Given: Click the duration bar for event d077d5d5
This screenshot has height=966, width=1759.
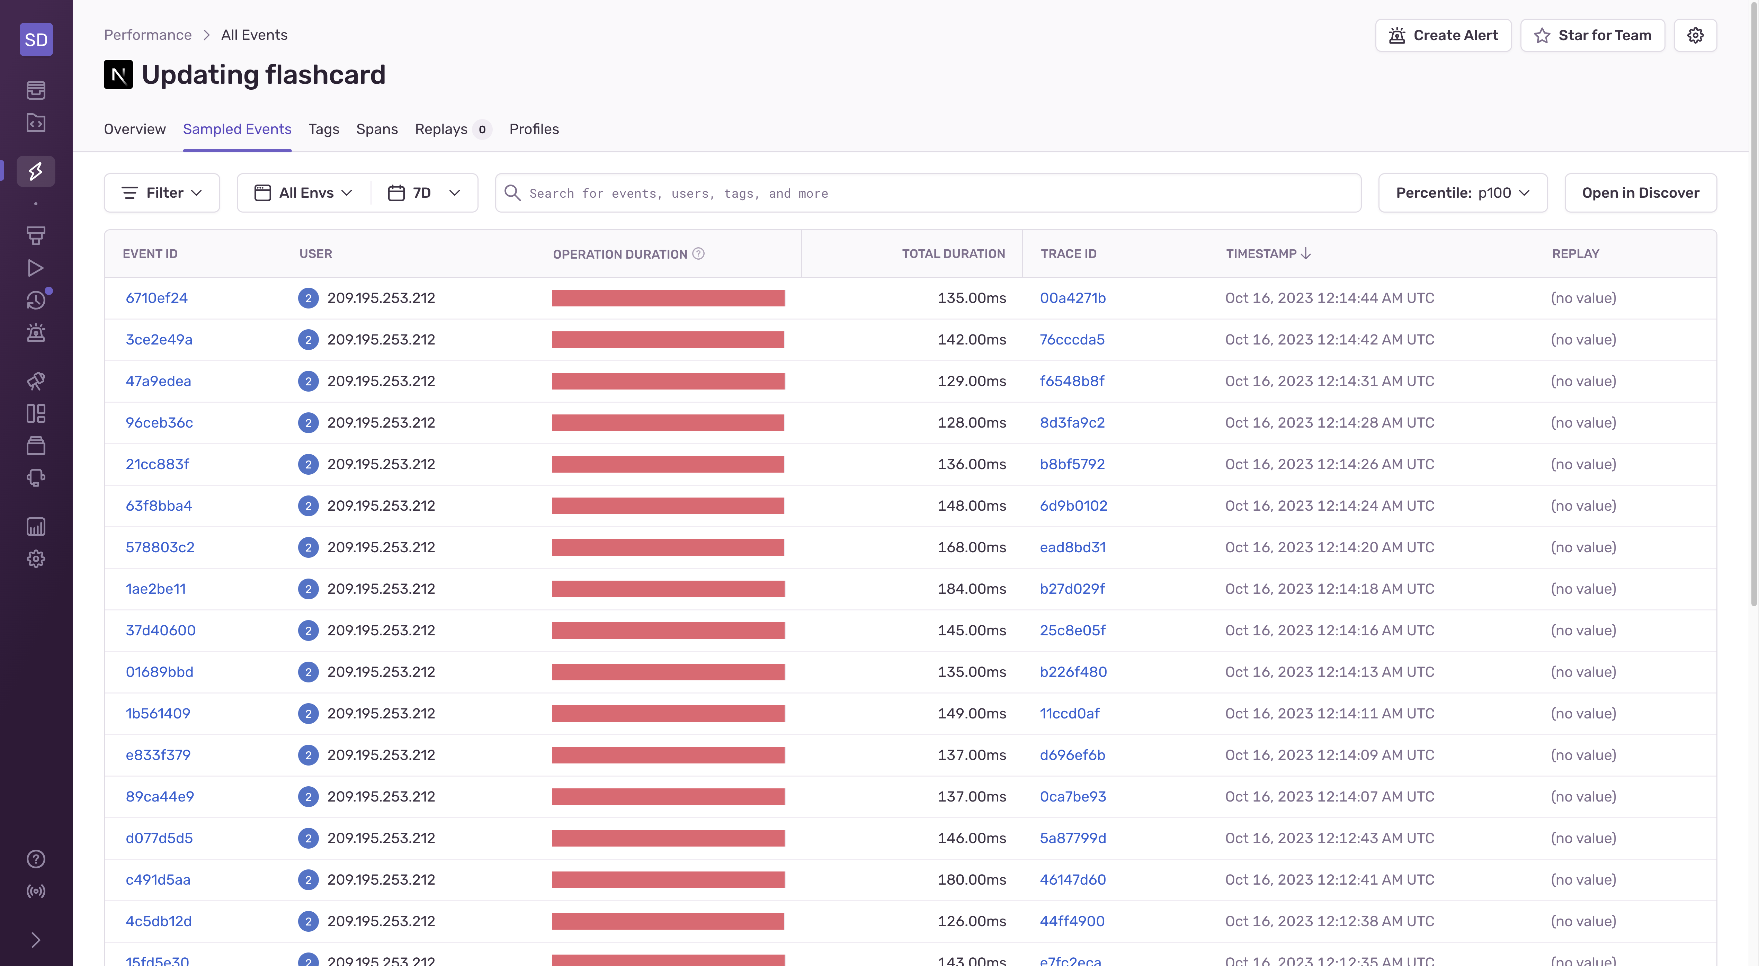Looking at the screenshot, I should pyautogui.click(x=667, y=838).
